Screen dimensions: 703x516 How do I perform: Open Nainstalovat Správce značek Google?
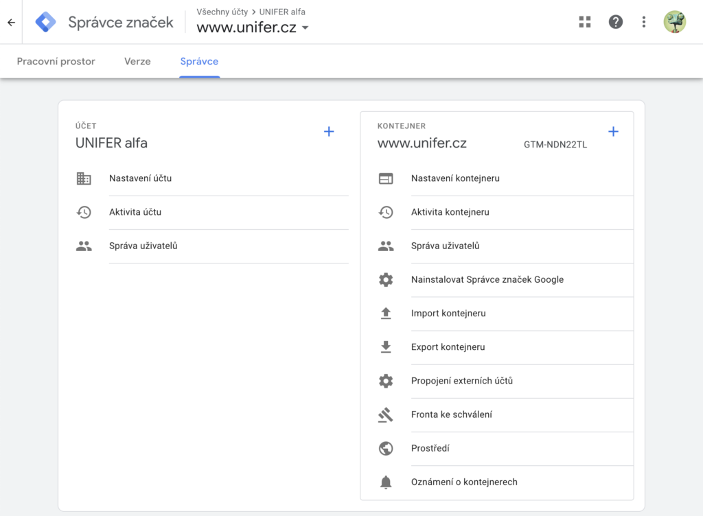click(x=487, y=280)
